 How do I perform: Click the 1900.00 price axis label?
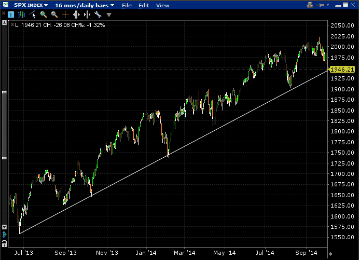pyautogui.click(x=342, y=89)
